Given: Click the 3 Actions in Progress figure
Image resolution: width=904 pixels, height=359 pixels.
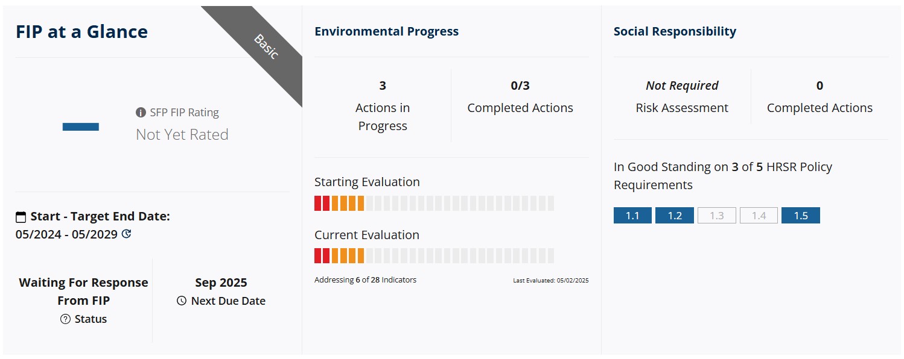Looking at the screenshot, I should (383, 86).
